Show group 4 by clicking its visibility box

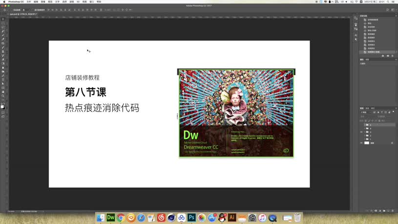pos(361,128)
